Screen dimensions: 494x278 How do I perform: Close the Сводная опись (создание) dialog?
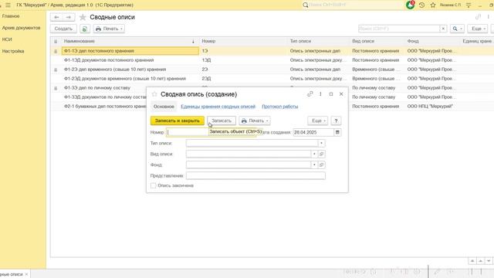click(x=341, y=94)
